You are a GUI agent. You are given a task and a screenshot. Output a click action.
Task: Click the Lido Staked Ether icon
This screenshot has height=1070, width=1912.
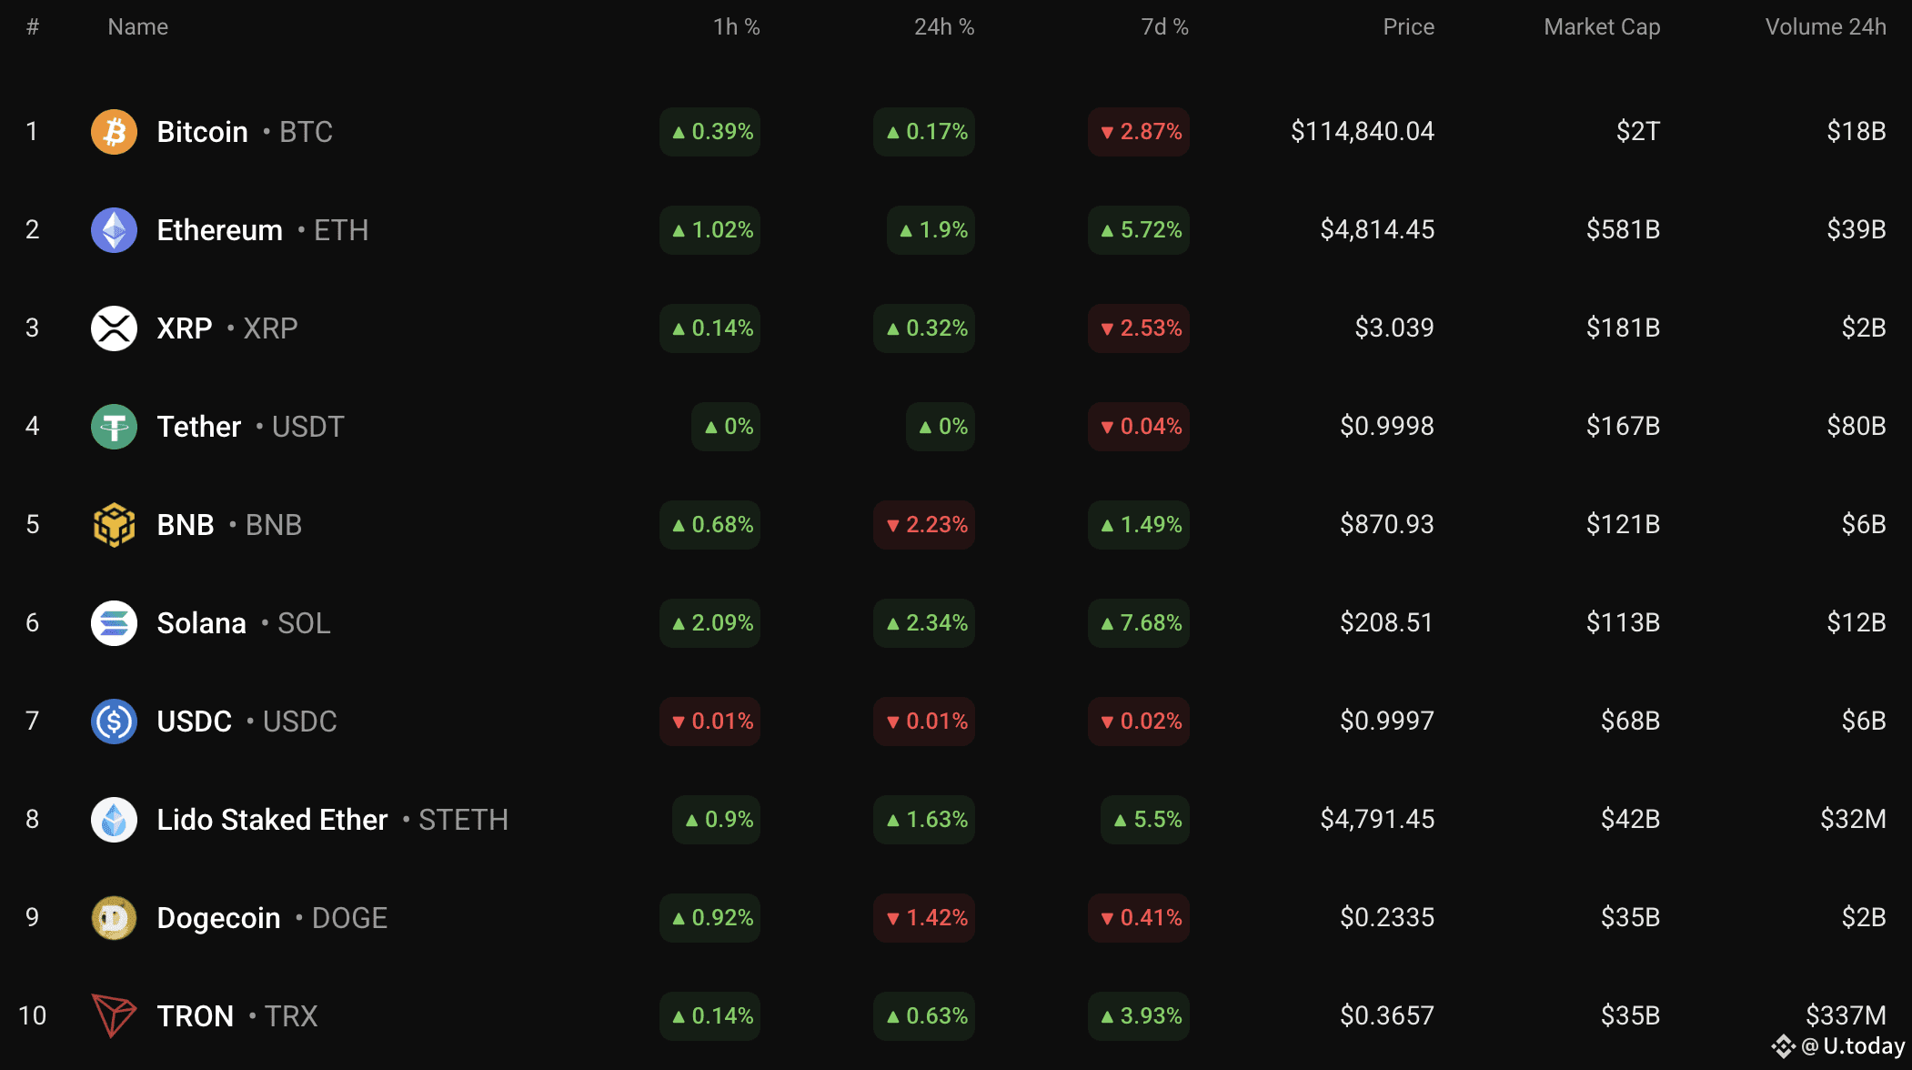click(114, 820)
